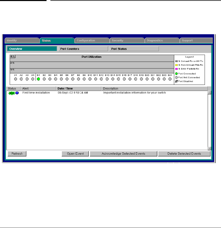Select the Port Status sub-tab
Viewport: 221px width, 228px height.
134,49
